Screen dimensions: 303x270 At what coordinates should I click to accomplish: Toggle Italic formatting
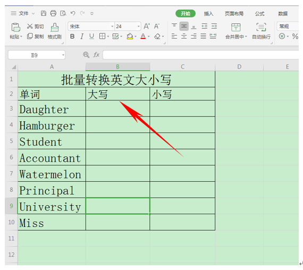[x=82, y=36]
